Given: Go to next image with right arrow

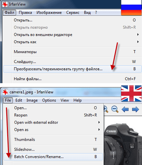Looking at the screenshot, I should (x=135, y=109).
